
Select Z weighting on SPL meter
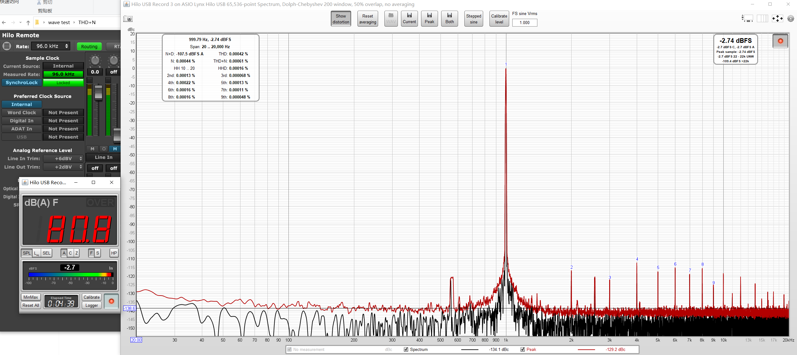[76, 253]
